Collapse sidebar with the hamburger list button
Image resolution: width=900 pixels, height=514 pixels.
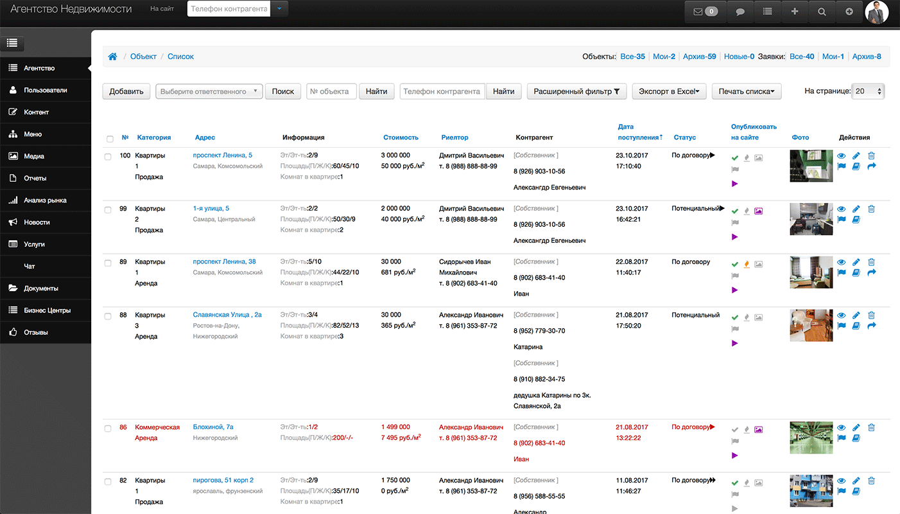pyautogui.click(x=12, y=44)
